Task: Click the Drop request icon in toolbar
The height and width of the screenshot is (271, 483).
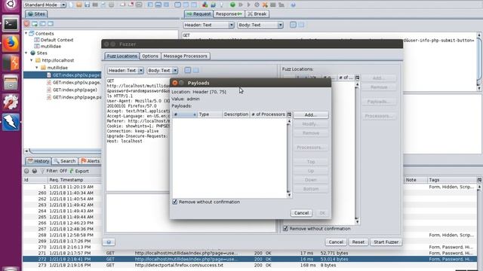Action: click(x=257, y=5)
